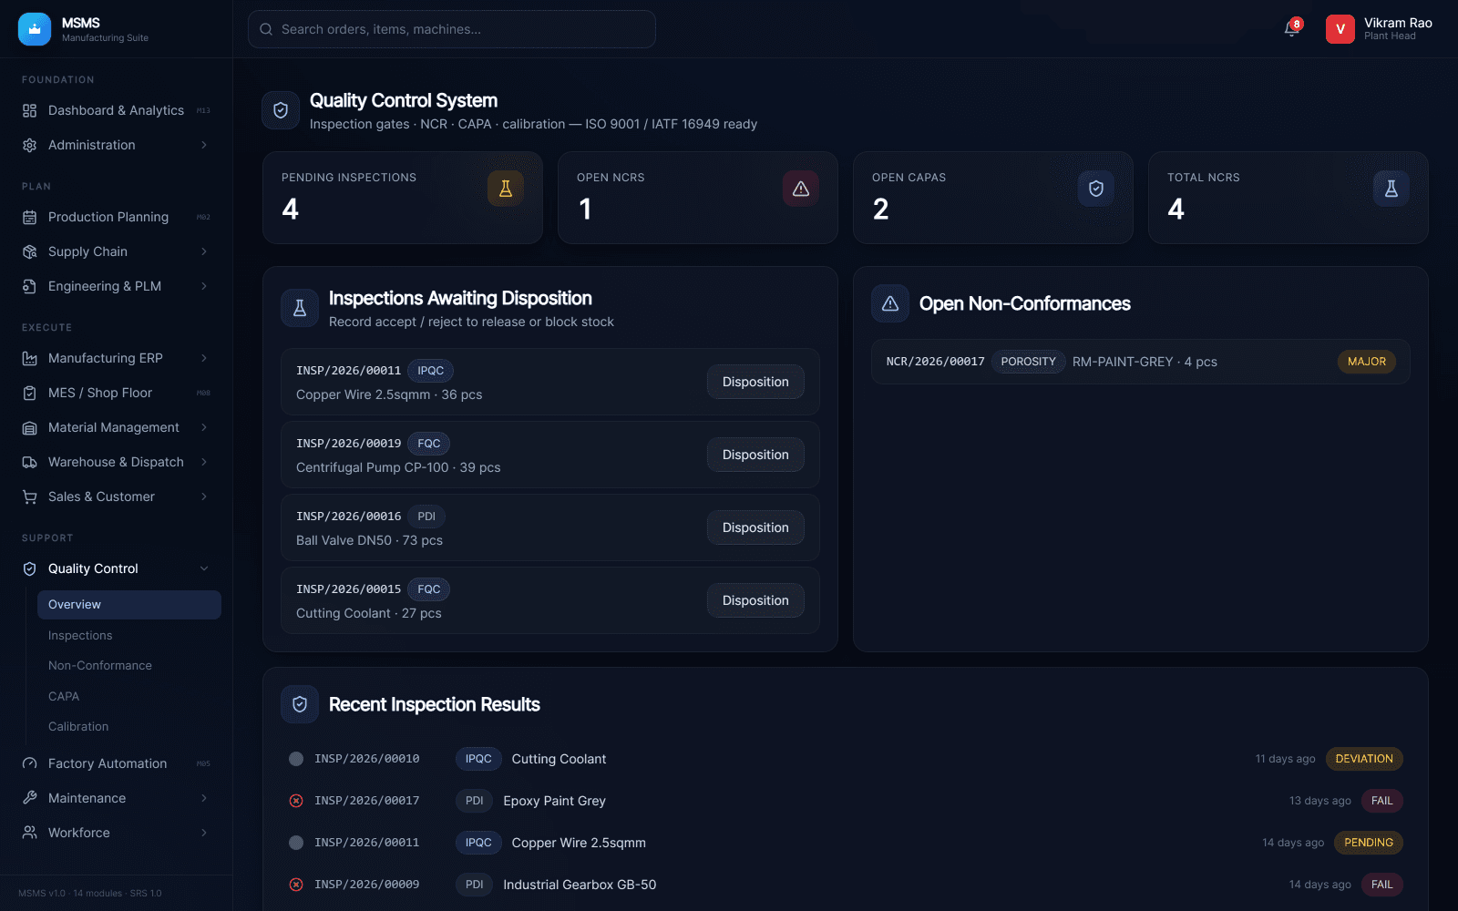
Task: Click the Vikram Rao avatar
Action: coord(1340,29)
